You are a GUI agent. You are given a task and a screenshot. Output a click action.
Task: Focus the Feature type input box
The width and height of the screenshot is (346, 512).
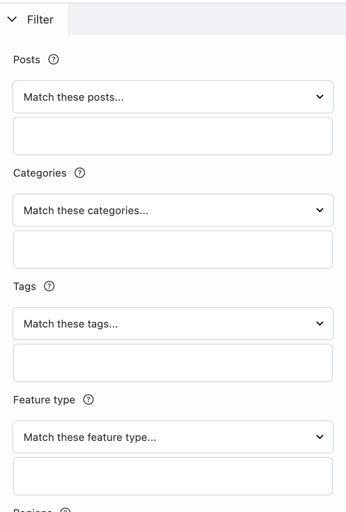coord(173,476)
